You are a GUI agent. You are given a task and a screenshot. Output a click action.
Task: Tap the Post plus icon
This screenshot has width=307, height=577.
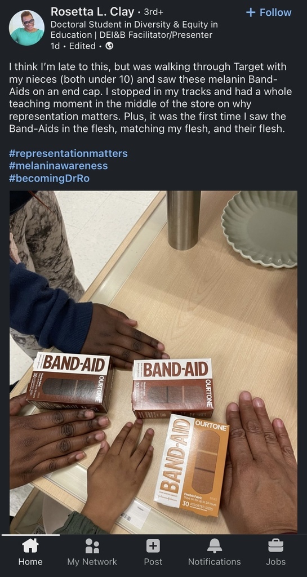[x=153, y=545]
